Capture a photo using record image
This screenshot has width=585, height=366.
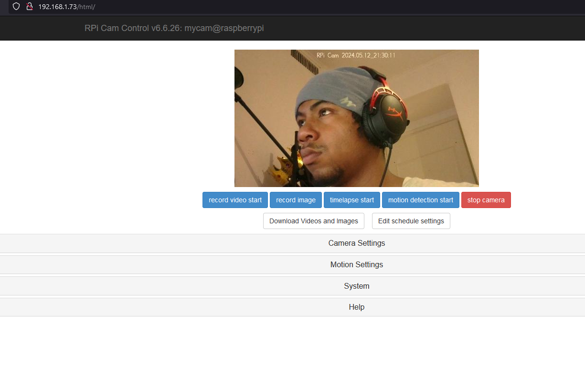pyautogui.click(x=296, y=200)
